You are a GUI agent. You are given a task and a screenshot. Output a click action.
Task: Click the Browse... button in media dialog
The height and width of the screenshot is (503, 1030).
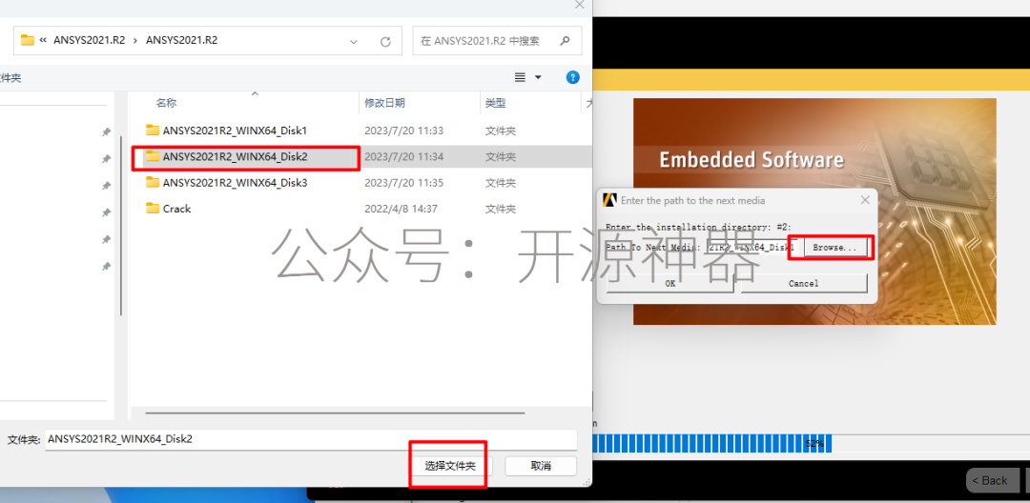tap(834, 248)
